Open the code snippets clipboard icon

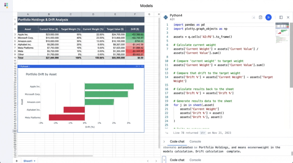coord(260,18)
